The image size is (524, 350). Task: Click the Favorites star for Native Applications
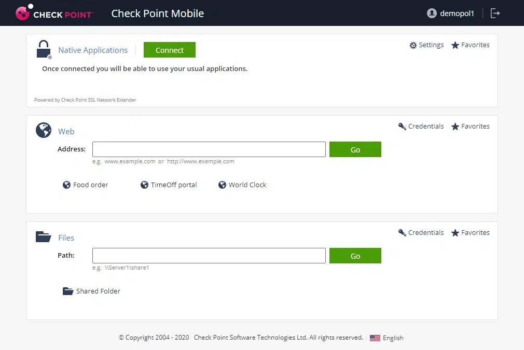456,45
